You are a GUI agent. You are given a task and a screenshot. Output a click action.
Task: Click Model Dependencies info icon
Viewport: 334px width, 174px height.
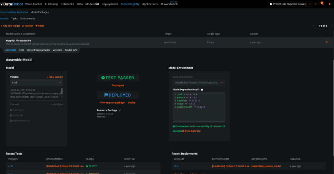point(202,90)
